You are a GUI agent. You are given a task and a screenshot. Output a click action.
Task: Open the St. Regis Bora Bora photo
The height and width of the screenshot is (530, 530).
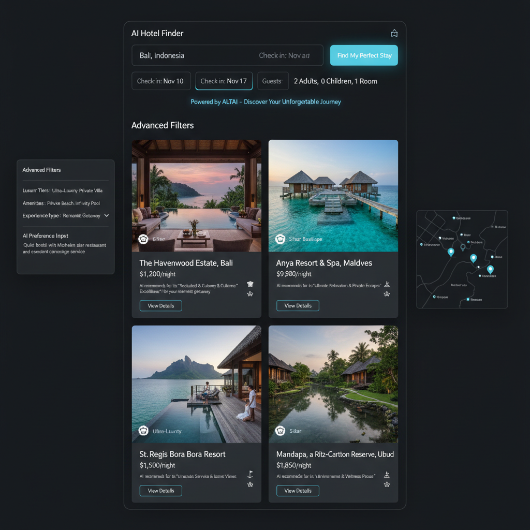(x=196, y=384)
